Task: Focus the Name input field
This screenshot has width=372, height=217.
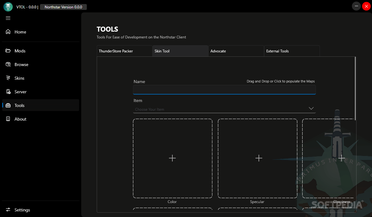Action: click(x=224, y=90)
